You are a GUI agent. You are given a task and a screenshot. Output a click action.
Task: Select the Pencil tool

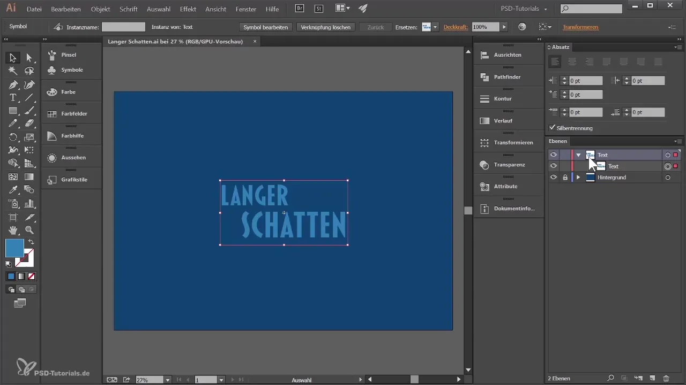[x=13, y=124]
